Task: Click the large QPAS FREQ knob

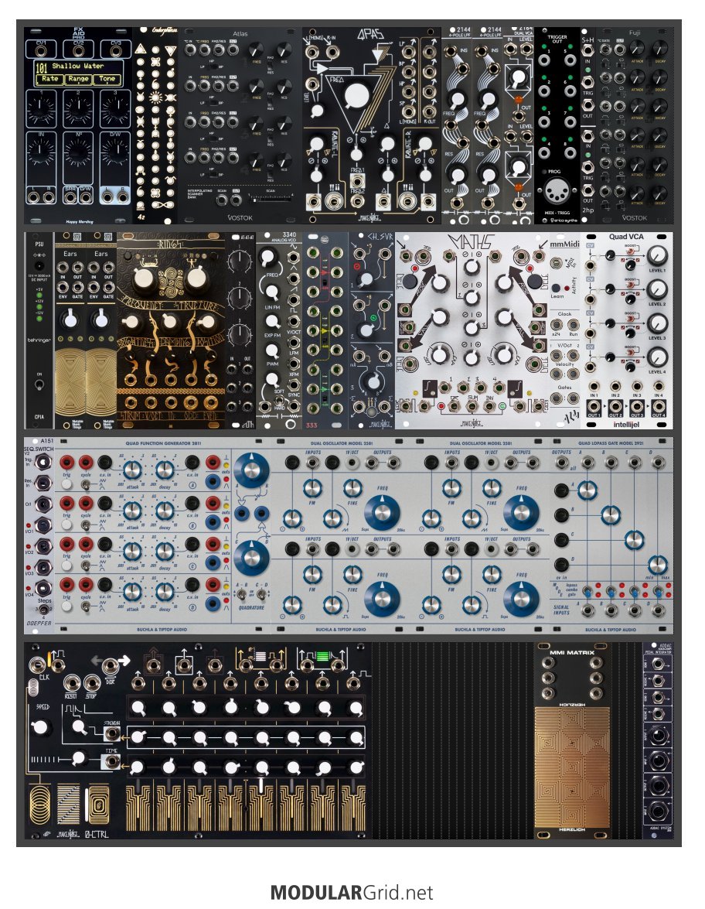Action: pyautogui.click(x=359, y=97)
